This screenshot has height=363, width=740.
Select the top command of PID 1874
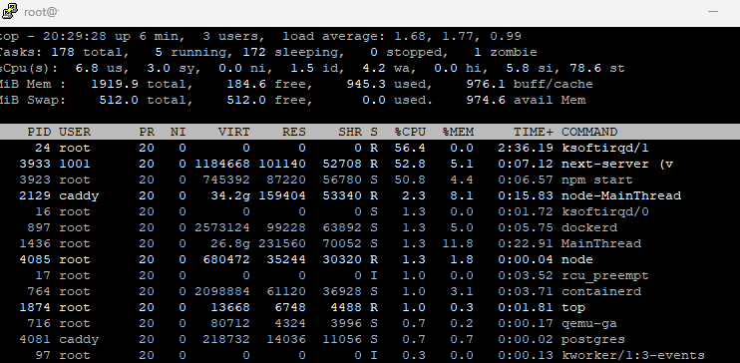572,307
